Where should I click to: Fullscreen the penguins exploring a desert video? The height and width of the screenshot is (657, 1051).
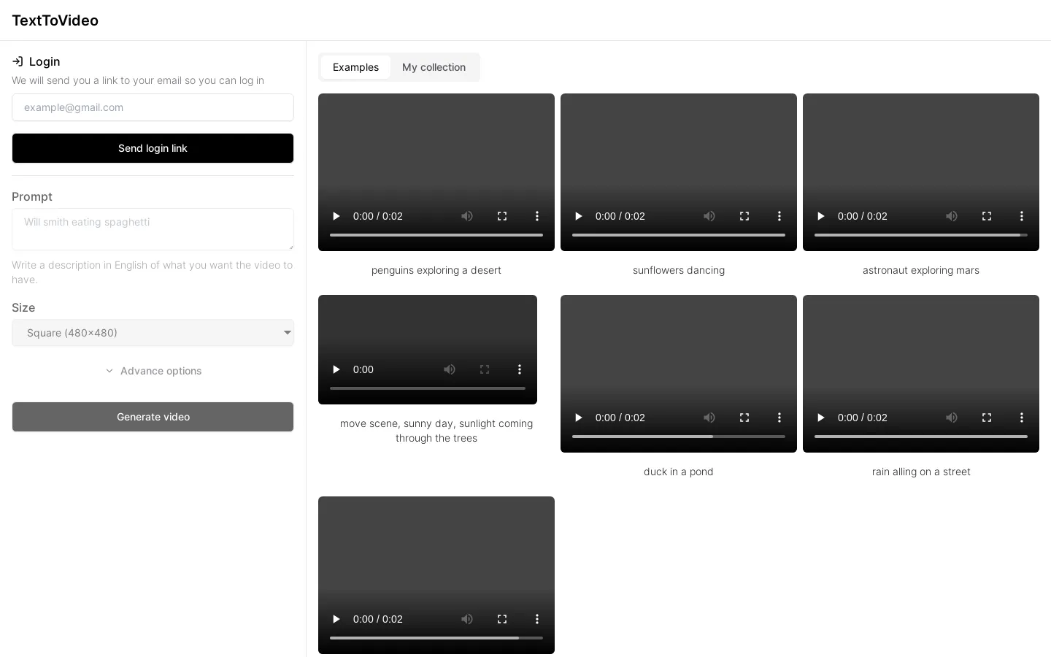pos(502,216)
